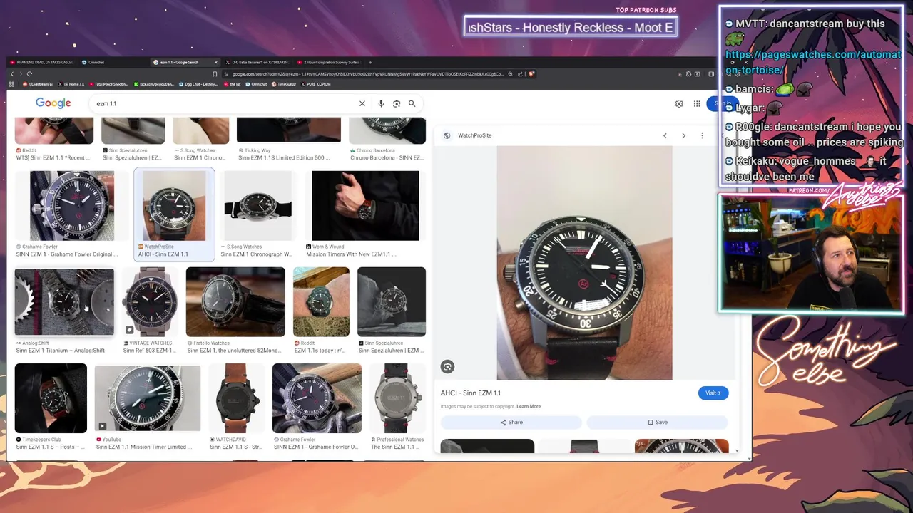The height and width of the screenshot is (513, 913).
Task: Click the share icon in address bar
Action: click(521, 73)
